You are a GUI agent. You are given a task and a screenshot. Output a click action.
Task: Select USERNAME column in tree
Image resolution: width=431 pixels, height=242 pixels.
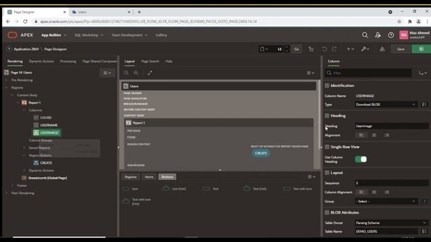(x=48, y=125)
